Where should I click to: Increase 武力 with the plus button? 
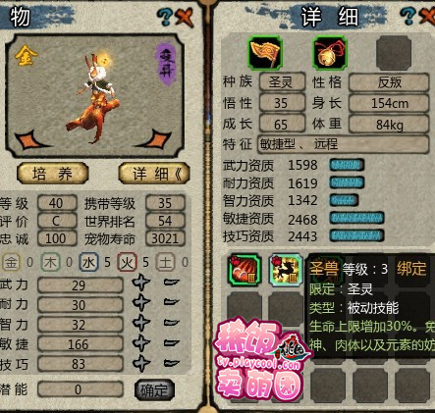(141, 283)
